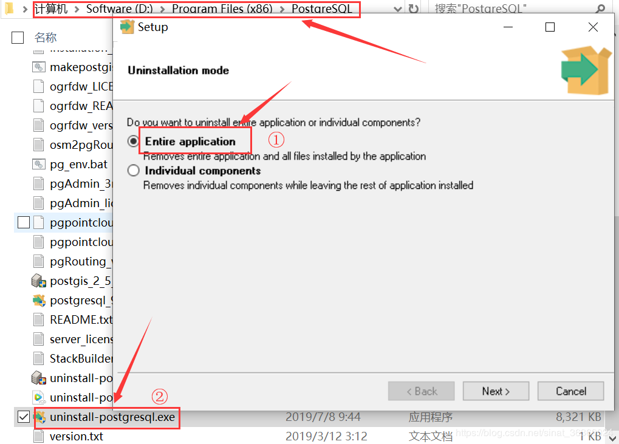Select the Entire application radio button
The height and width of the screenshot is (444, 619).
pyautogui.click(x=133, y=142)
